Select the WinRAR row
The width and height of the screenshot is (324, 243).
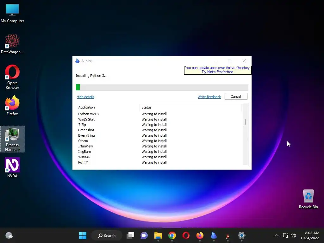[159, 157]
